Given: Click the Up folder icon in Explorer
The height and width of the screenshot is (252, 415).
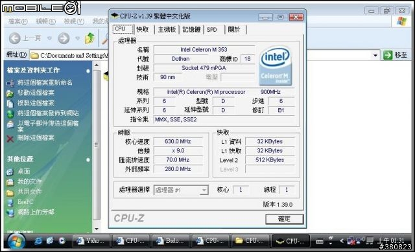Looking at the screenshot, I should (x=89, y=38).
